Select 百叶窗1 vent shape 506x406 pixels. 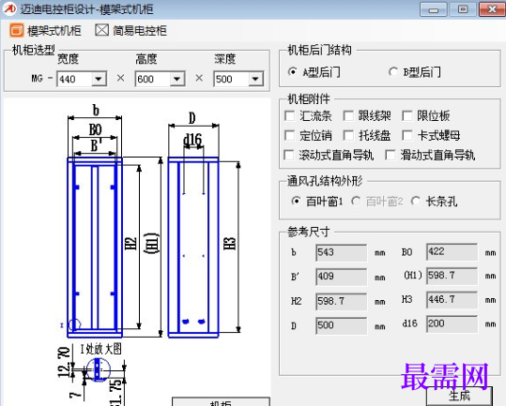click(296, 202)
